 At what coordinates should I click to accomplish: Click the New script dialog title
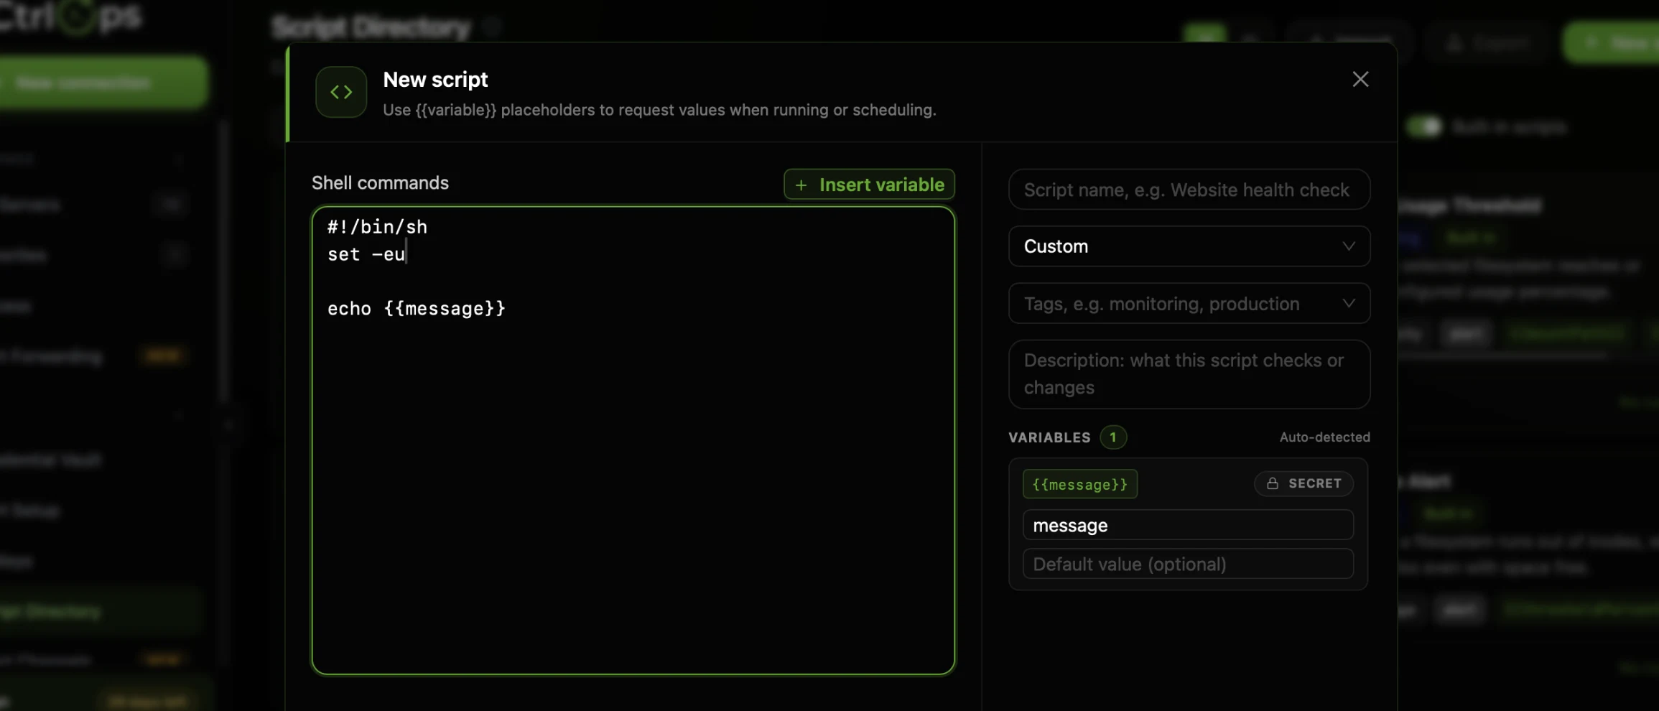(435, 80)
